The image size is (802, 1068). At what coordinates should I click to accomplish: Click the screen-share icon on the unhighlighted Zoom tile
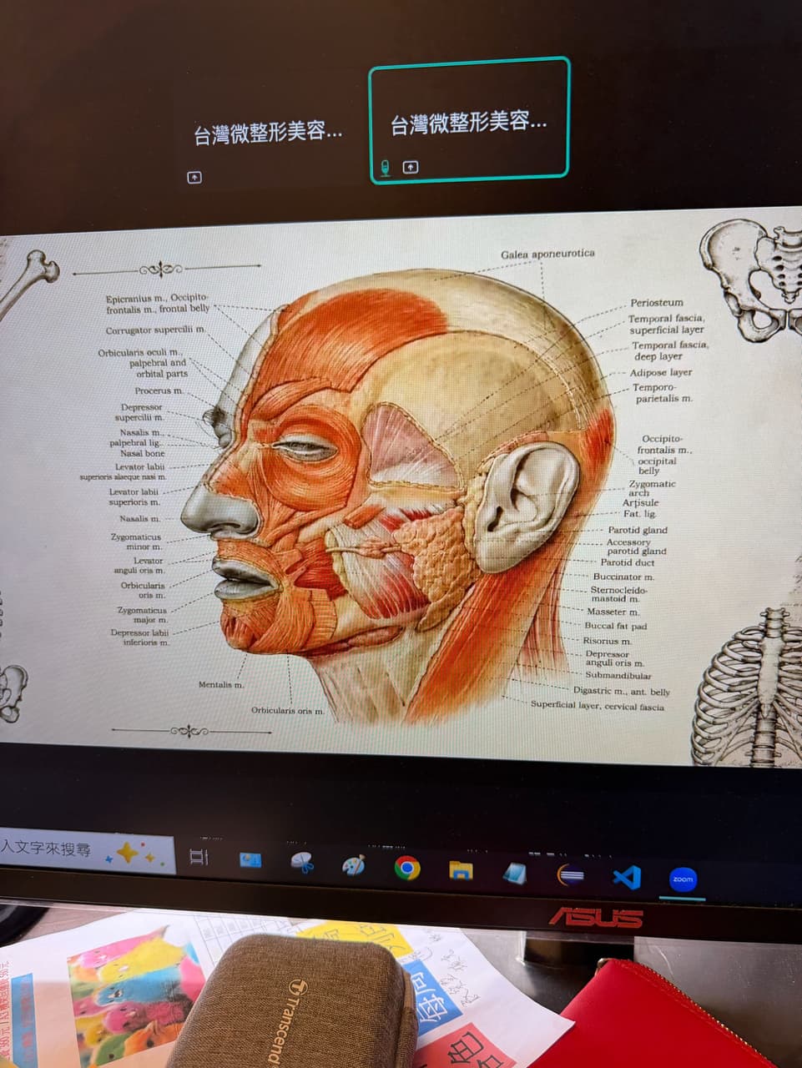pos(194,177)
